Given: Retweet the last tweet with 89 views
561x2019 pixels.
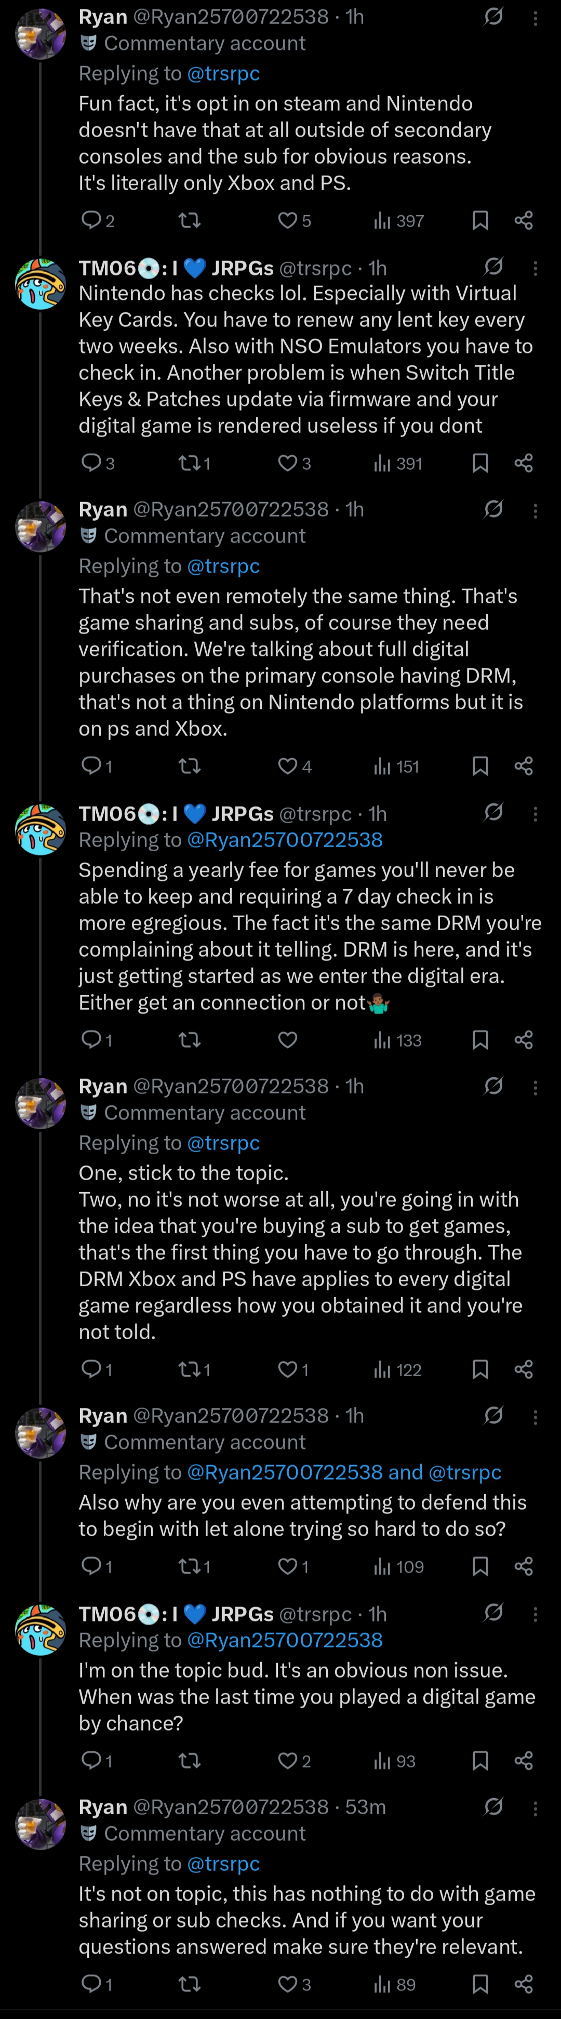Looking at the screenshot, I should click(x=190, y=1984).
